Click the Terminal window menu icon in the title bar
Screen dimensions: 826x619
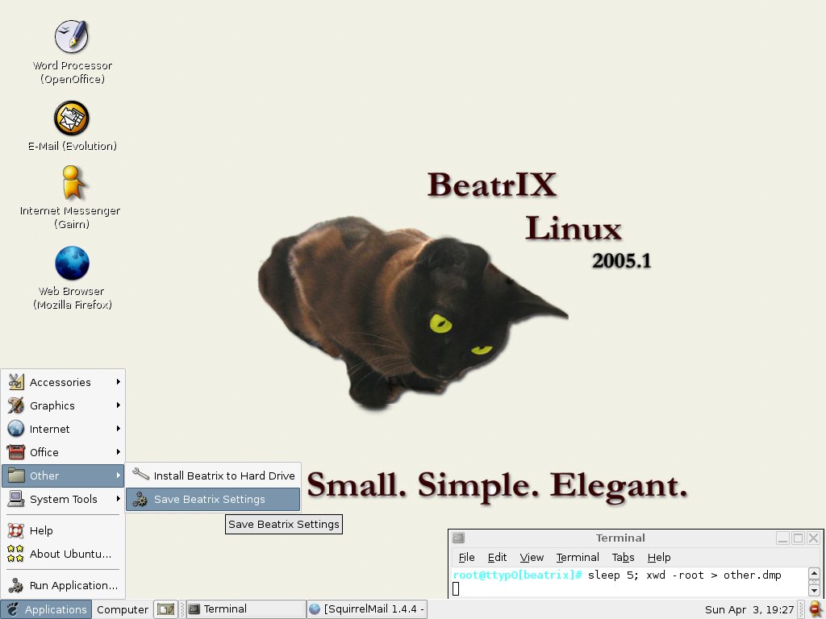(459, 538)
